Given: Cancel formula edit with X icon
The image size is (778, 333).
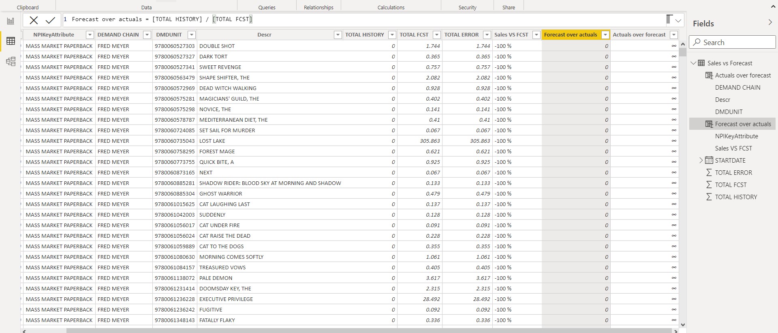Looking at the screenshot, I should coord(34,20).
